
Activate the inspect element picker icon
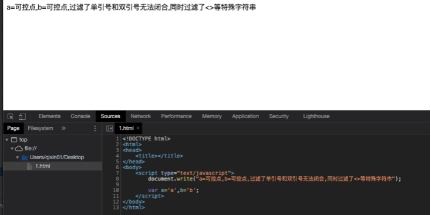11,116
